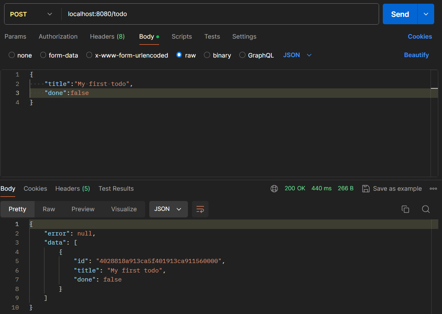Viewport: 442px width, 314px height.
Task: Select the request Body tab
Action: [149, 37]
